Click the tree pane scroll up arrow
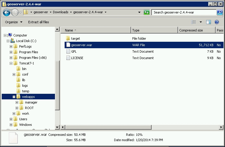The image size is (225, 147). click(57, 29)
